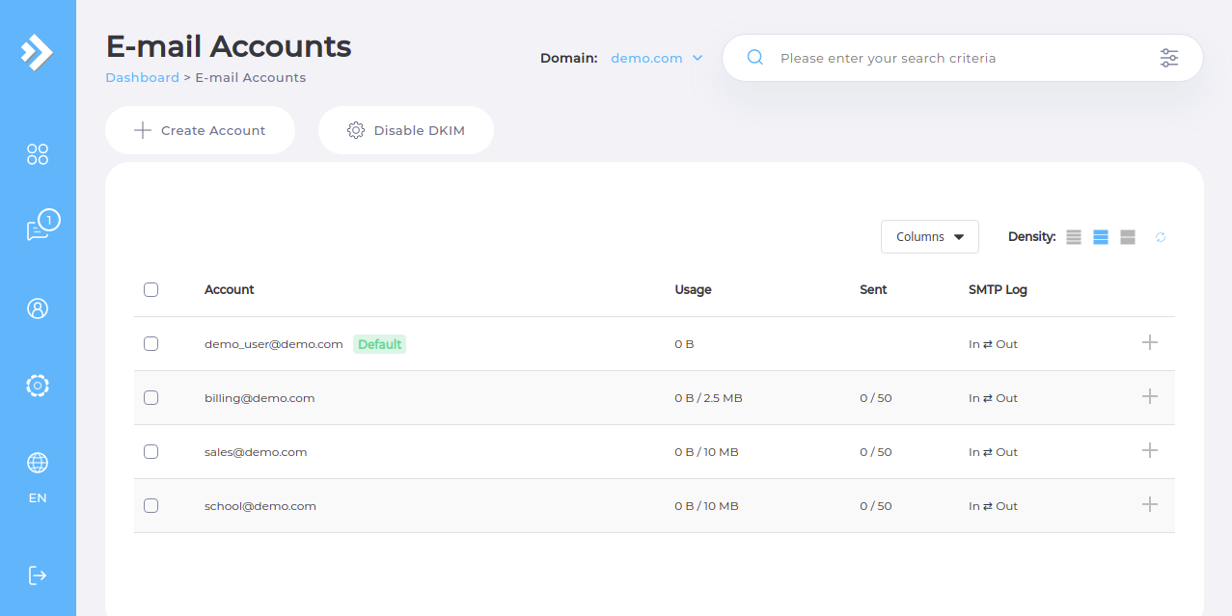Screen dimensions: 1232x616
Task: Click the green Default badge
Action: [x=379, y=344]
